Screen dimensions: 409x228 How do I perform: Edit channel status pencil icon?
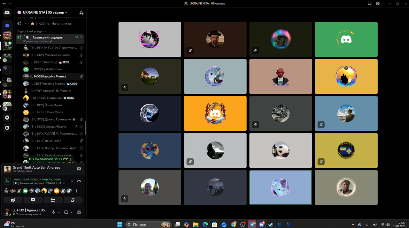pos(51,41)
